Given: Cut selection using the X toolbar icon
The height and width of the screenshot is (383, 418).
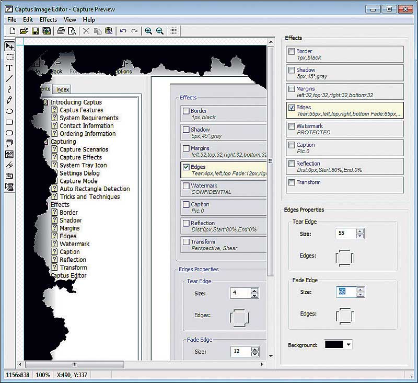Looking at the screenshot, I should (x=86, y=31).
